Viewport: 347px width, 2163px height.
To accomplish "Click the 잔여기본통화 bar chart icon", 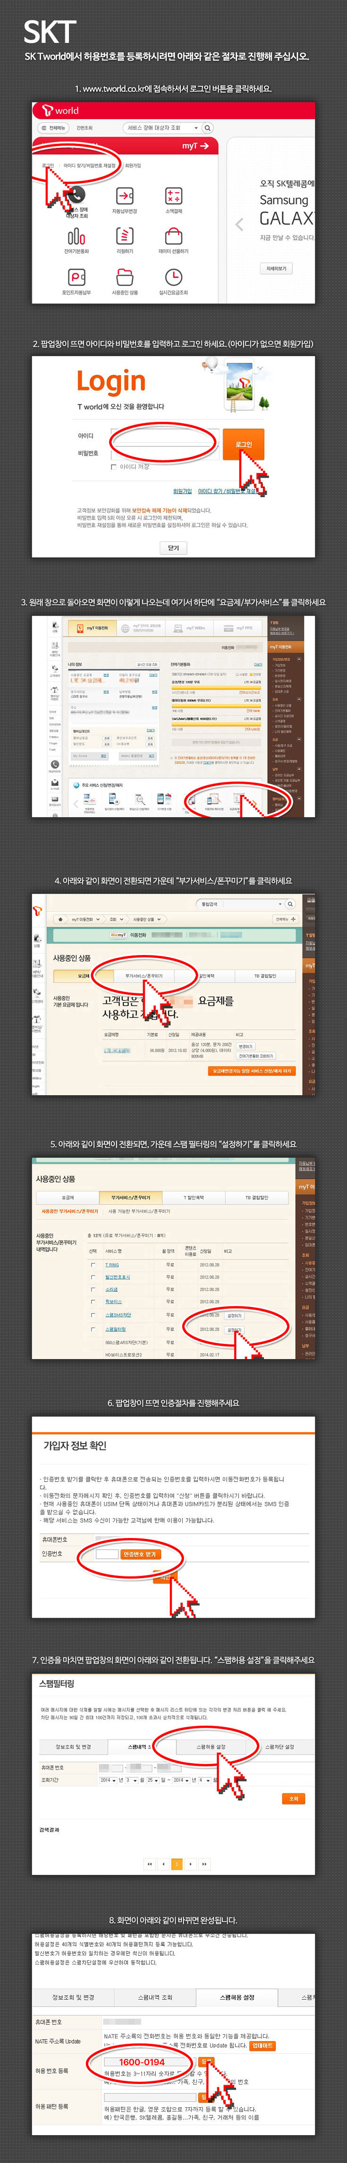I will click(x=76, y=236).
